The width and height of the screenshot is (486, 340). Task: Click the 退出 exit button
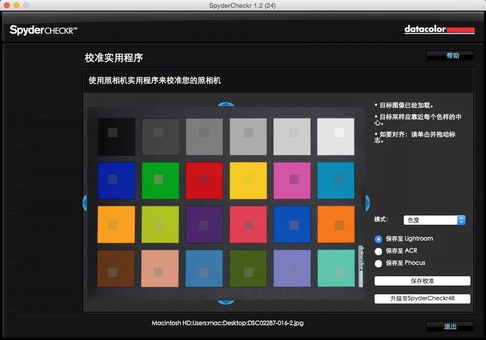point(450,327)
